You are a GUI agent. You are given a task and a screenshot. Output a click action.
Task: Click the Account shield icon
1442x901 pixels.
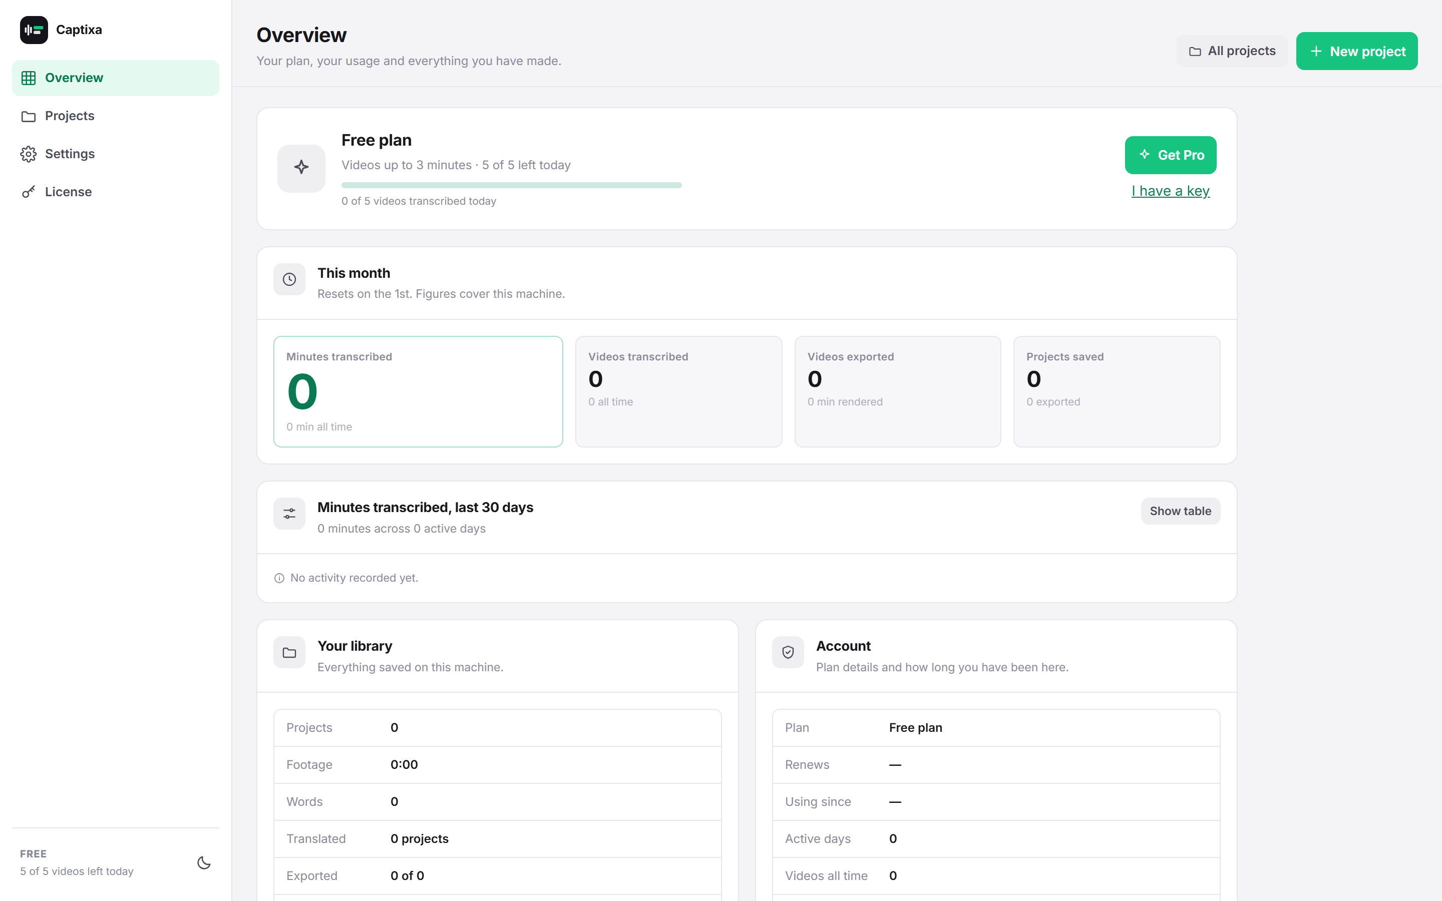[788, 653]
